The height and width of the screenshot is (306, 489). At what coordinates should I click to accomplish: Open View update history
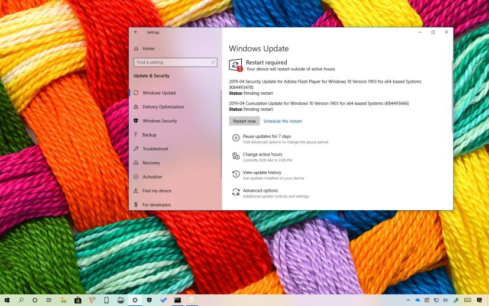(x=262, y=172)
